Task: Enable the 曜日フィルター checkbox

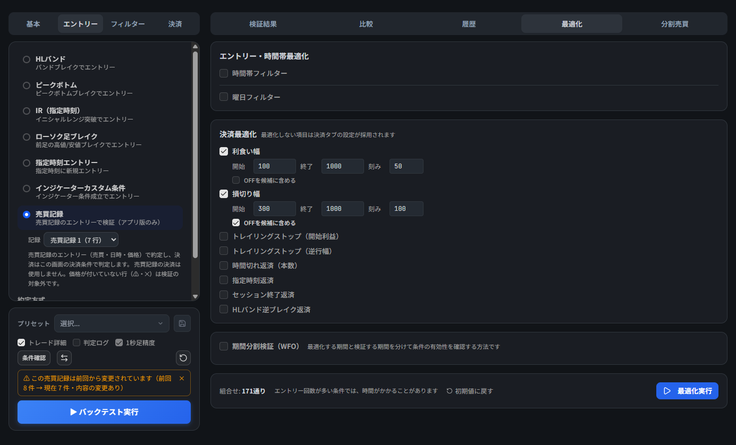Action: pyautogui.click(x=224, y=97)
